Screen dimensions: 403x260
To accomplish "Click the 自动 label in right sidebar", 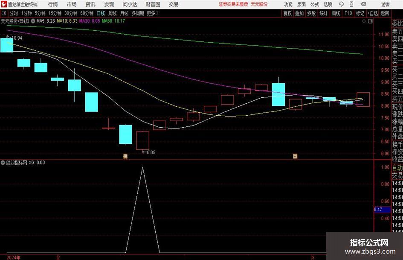I will [x=397, y=168].
